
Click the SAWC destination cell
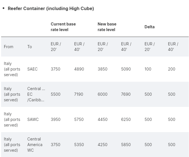pos(33,119)
